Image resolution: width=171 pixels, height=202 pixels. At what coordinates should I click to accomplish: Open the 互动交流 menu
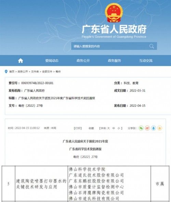pyautogui.click(x=146, y=61)
